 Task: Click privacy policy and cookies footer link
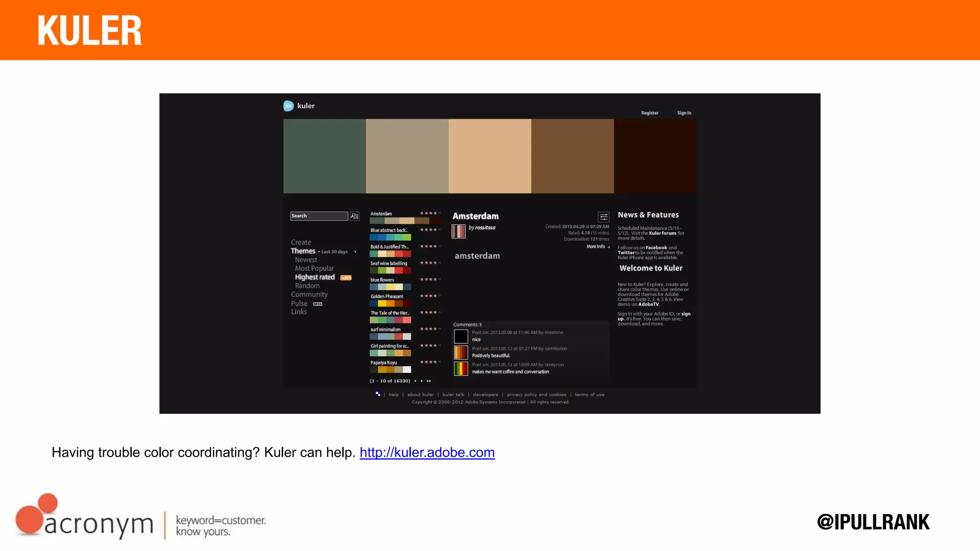coord(536,395)
